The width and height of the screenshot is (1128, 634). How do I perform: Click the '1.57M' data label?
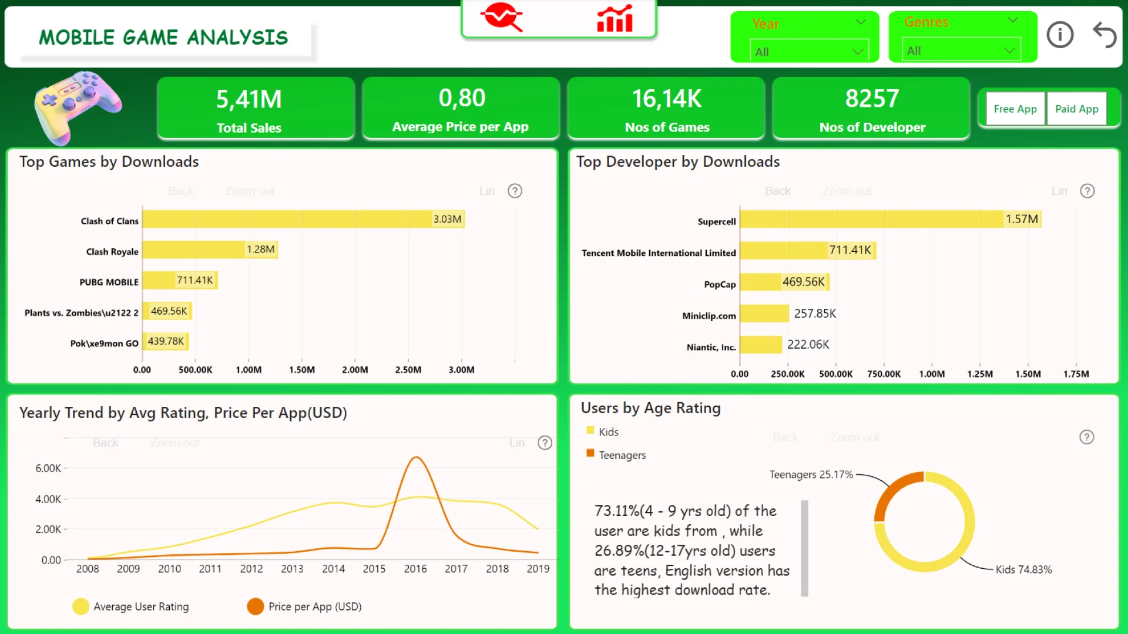click(x=1022, y=219)
